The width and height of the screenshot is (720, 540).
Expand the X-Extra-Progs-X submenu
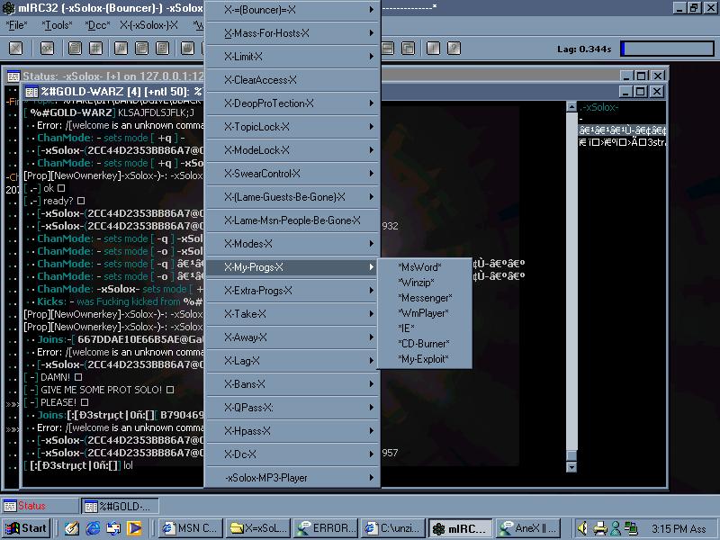tap(292, 291)
